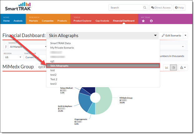The height and width of the screenshot is (135, 195).
Task: Open the Companies research page
Action: (47, 21)
